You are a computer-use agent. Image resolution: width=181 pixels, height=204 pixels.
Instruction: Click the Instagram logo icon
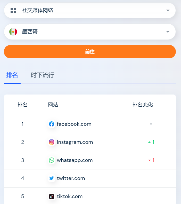tap(52, 142)
